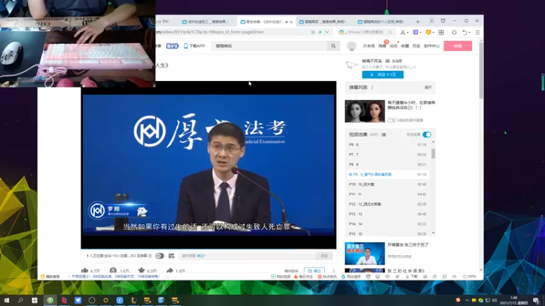Give coins with the coin icon
The image size is (545, 306).
pos(113,270)
